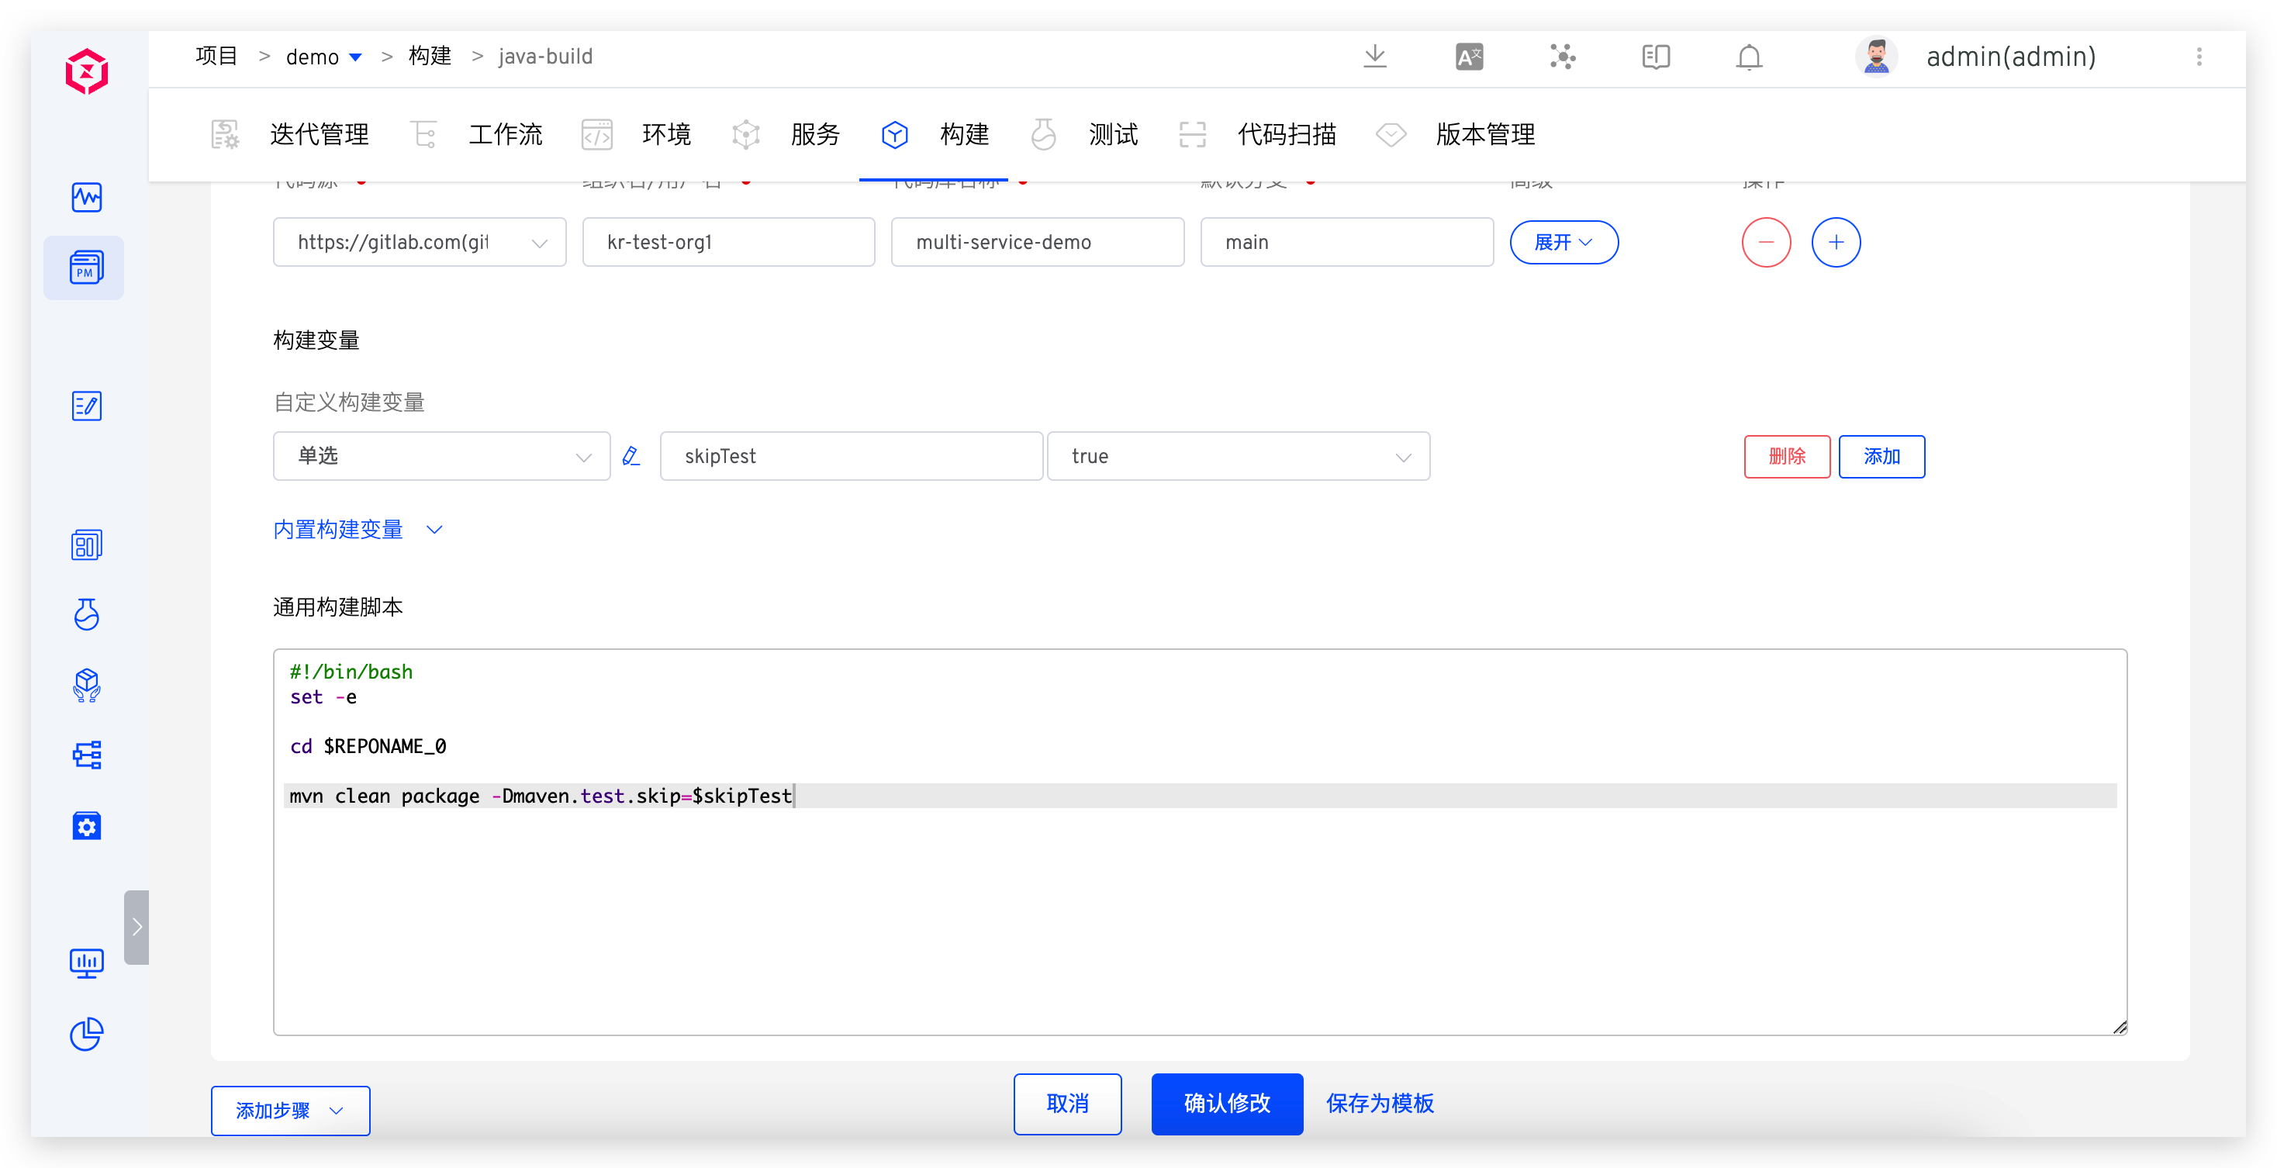Open the delivery cube-in-hands sidebar icon

coord(87,686)
